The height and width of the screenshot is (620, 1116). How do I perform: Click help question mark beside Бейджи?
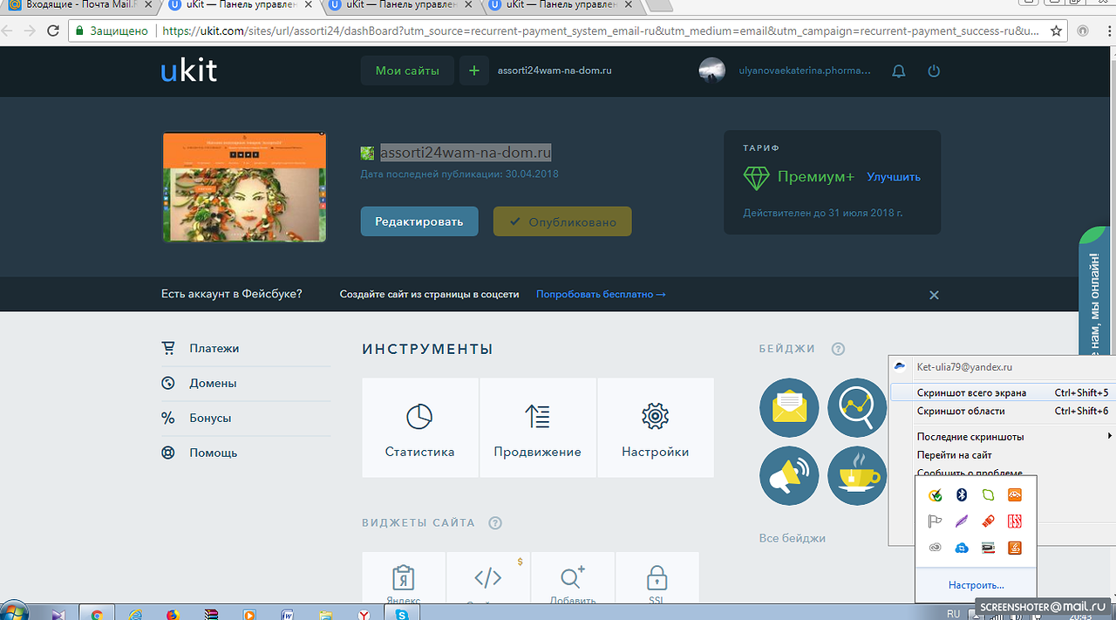pyautogui.click(x=838, y=349)
